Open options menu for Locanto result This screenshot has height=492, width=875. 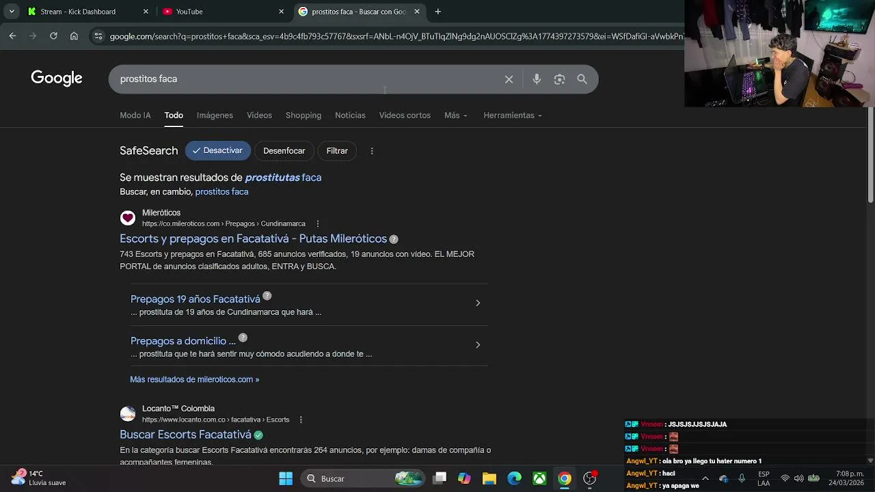point(301,420)
